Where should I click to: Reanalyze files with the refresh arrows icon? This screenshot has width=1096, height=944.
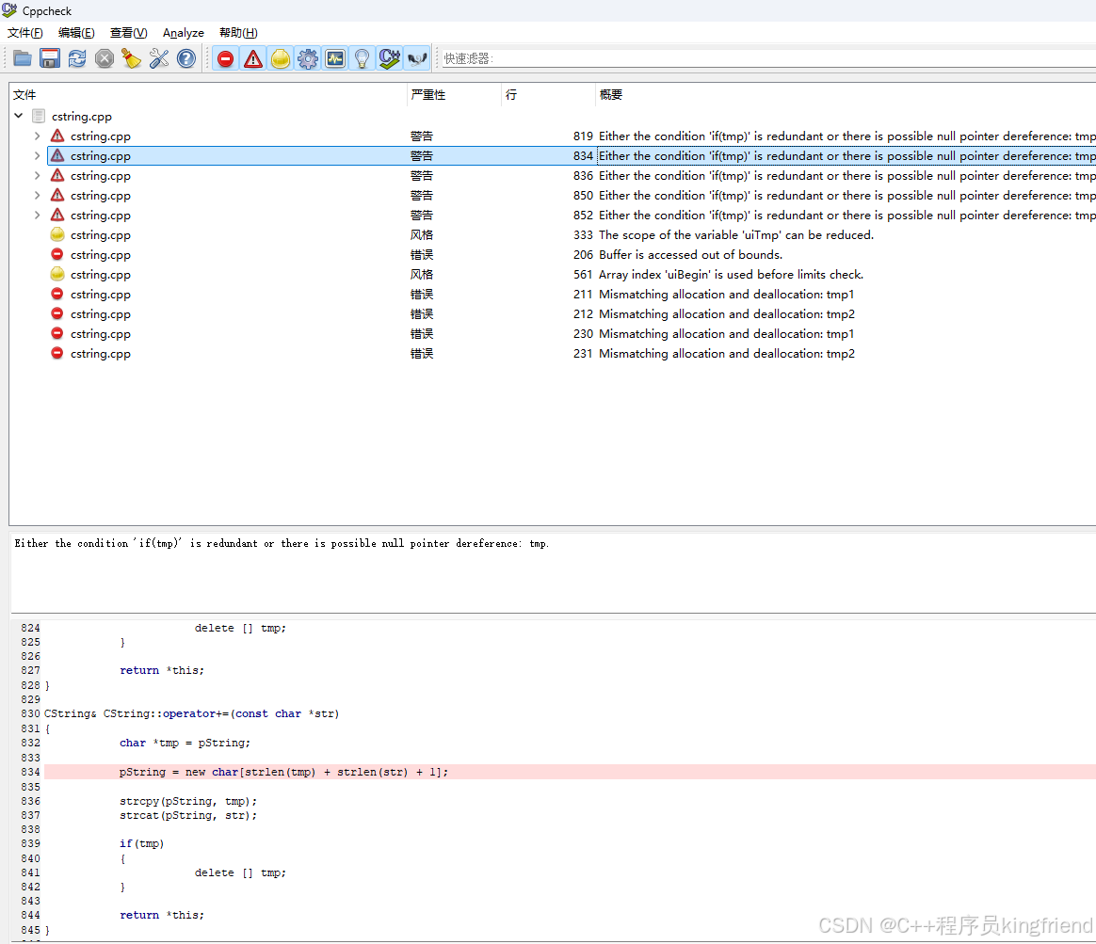tap(77, 58)
